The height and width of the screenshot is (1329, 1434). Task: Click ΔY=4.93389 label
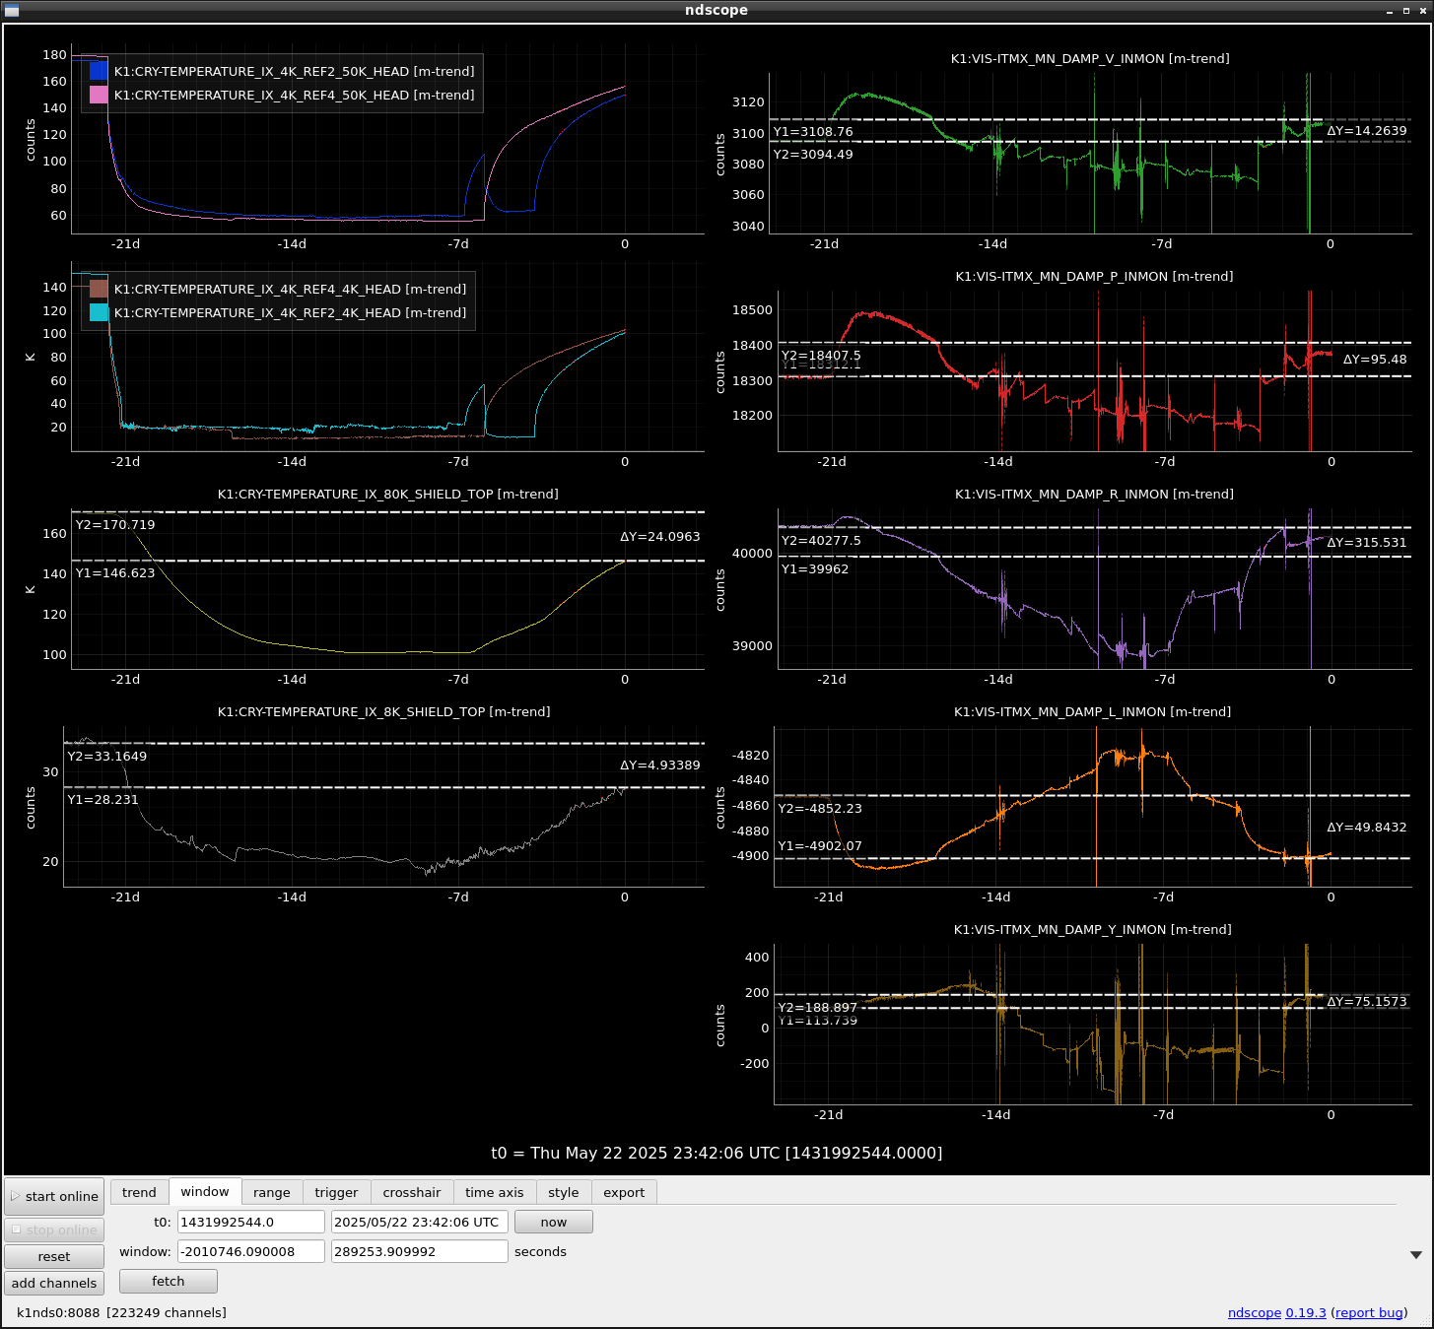coord(659,764)
